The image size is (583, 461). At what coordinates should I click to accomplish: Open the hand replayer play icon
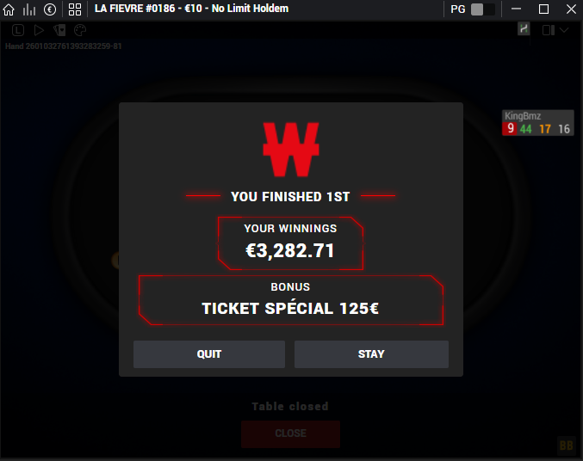(39, 30)
